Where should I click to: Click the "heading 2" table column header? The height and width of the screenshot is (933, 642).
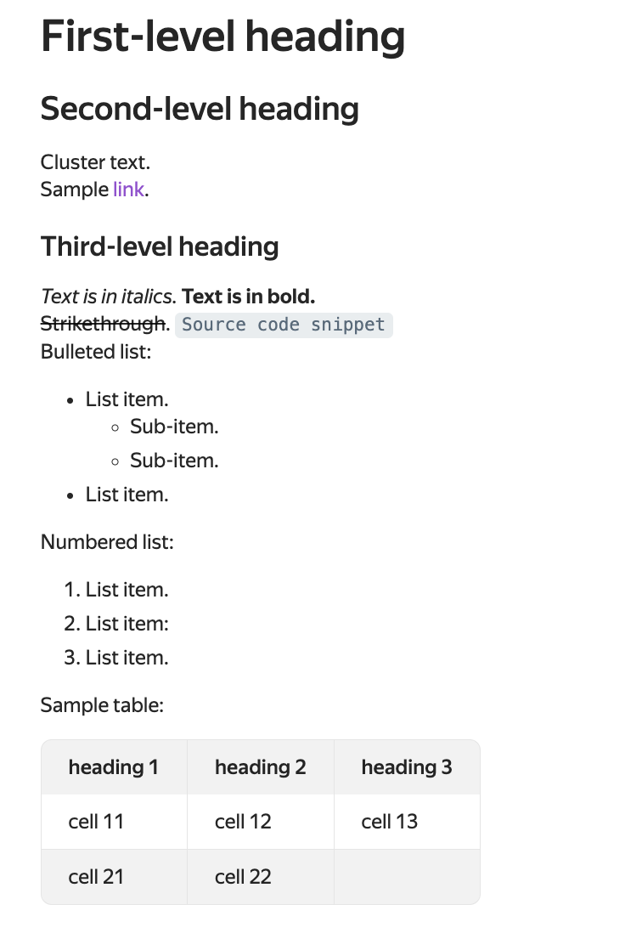[x=260, y=767]
